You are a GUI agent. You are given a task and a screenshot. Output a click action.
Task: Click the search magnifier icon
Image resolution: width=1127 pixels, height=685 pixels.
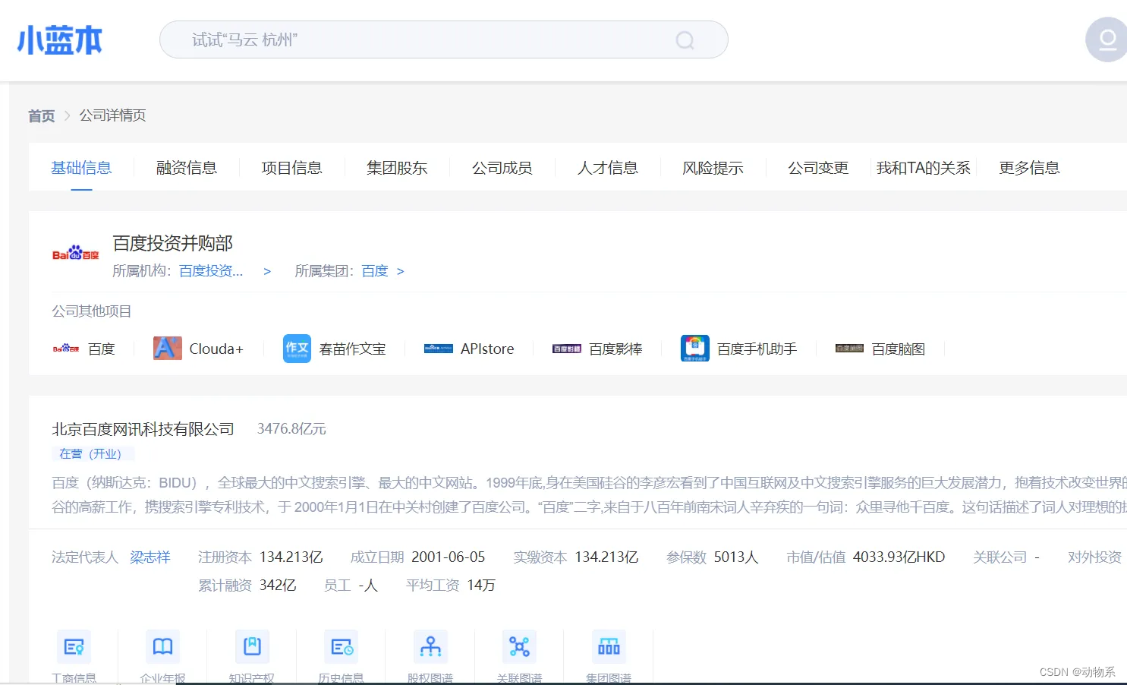coord(685,40)
